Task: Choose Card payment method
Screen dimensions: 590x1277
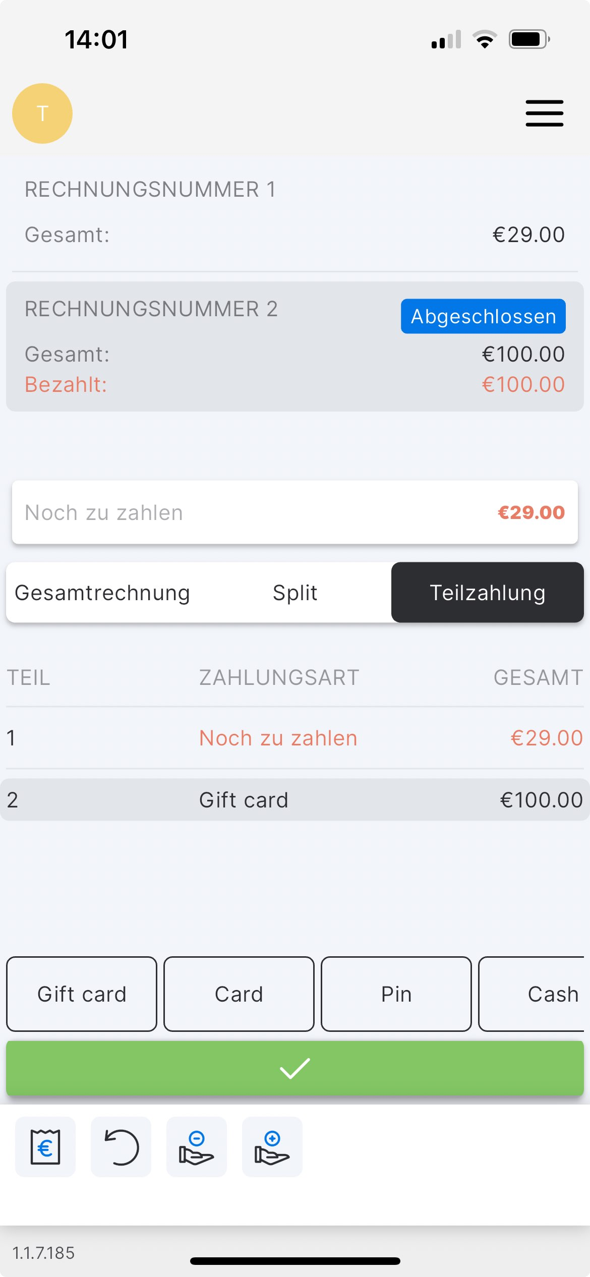Action: pos(239,994)
